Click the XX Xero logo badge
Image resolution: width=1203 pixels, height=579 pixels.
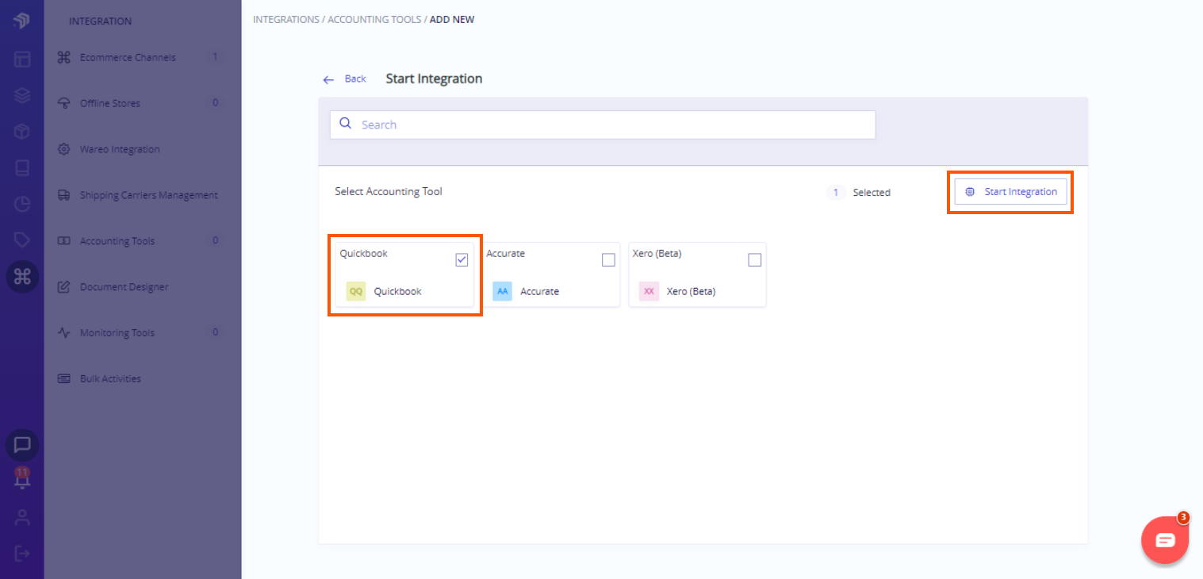(x=649, y=291)
